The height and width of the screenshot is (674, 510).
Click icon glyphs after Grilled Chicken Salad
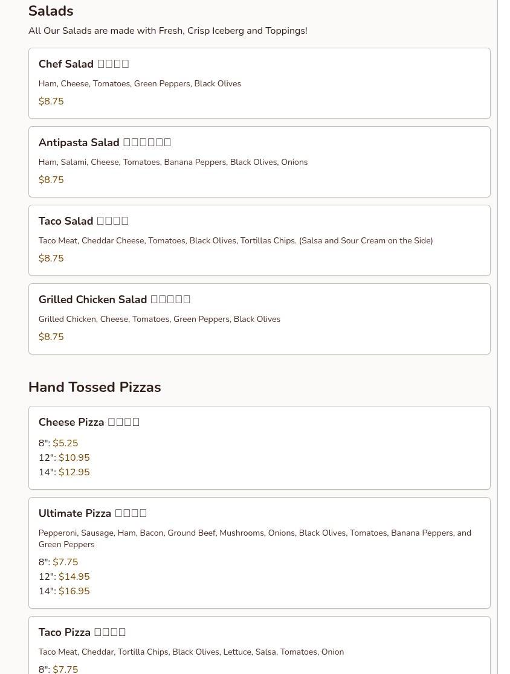170,300
